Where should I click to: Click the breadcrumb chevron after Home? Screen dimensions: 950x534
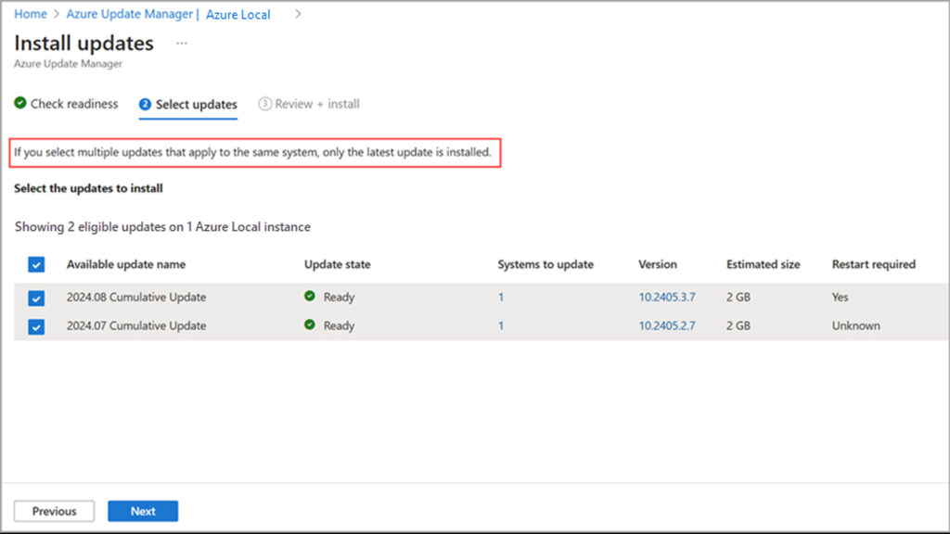tap(57, 15)
